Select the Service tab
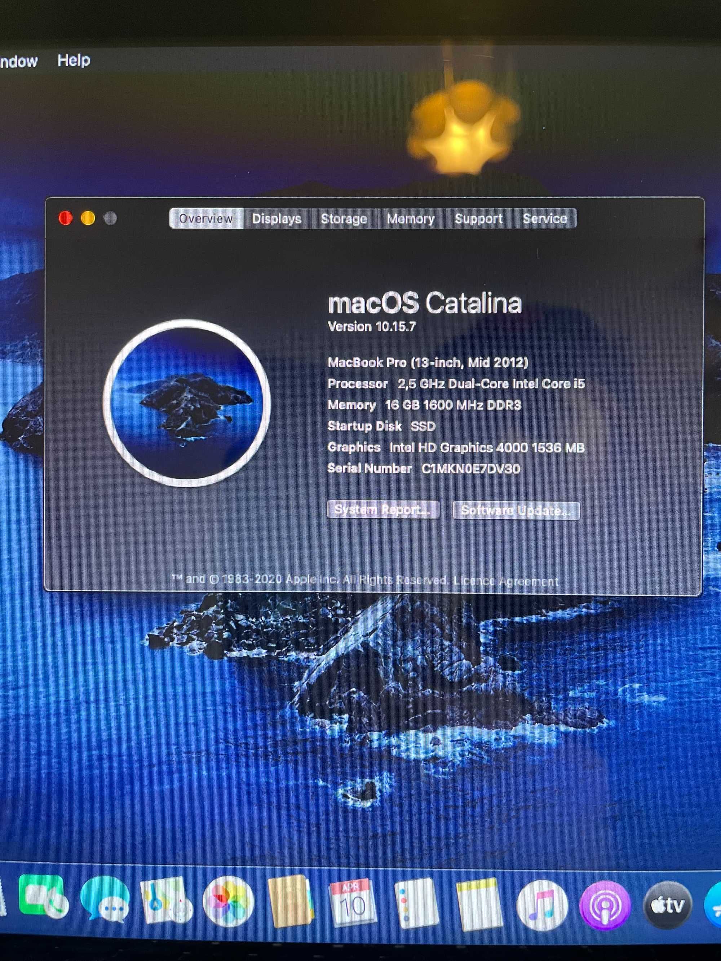 pyautogui.click(x=545, y=218)
